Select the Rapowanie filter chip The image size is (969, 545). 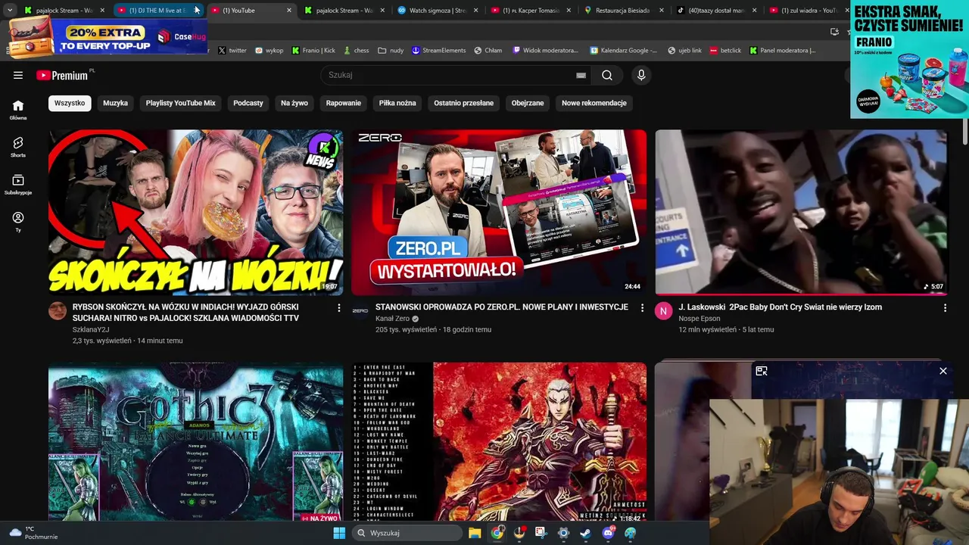coord(344,103)
